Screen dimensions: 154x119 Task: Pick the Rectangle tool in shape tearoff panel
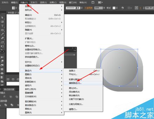(8, 79)
